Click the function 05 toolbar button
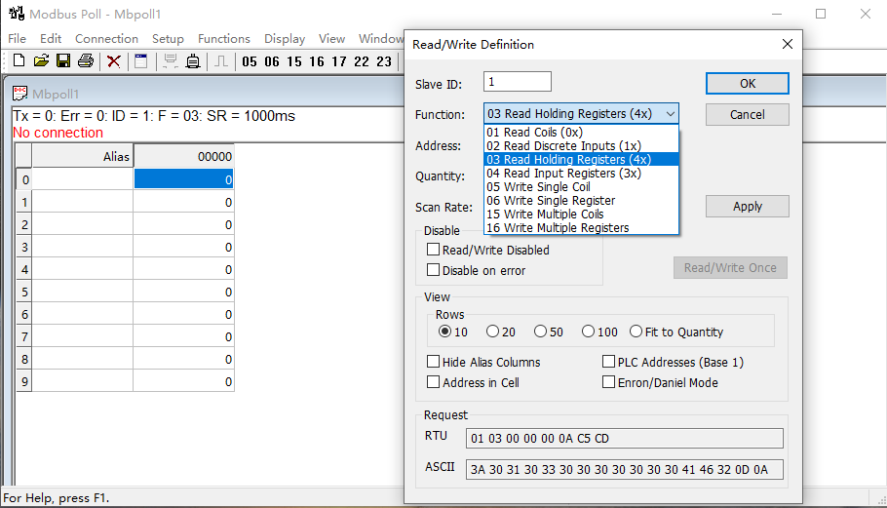The image size is (887, 508). (250, 61)
